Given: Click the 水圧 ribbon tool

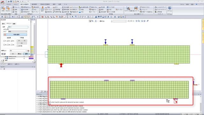Looking at the screenshot, I should tap(81, 12).
